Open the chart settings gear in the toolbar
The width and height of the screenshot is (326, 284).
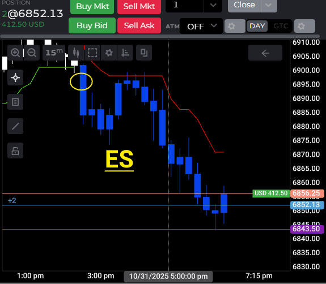[x=109, y=53]
